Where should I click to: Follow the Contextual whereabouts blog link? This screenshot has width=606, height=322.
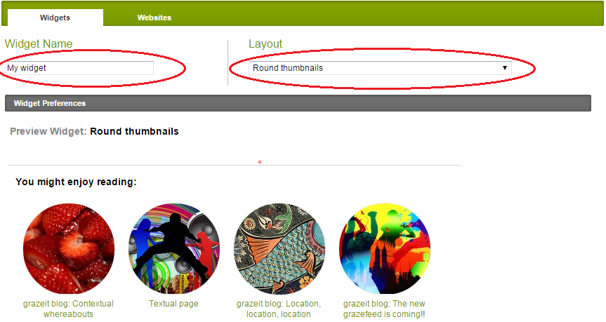tap(68, 309)
